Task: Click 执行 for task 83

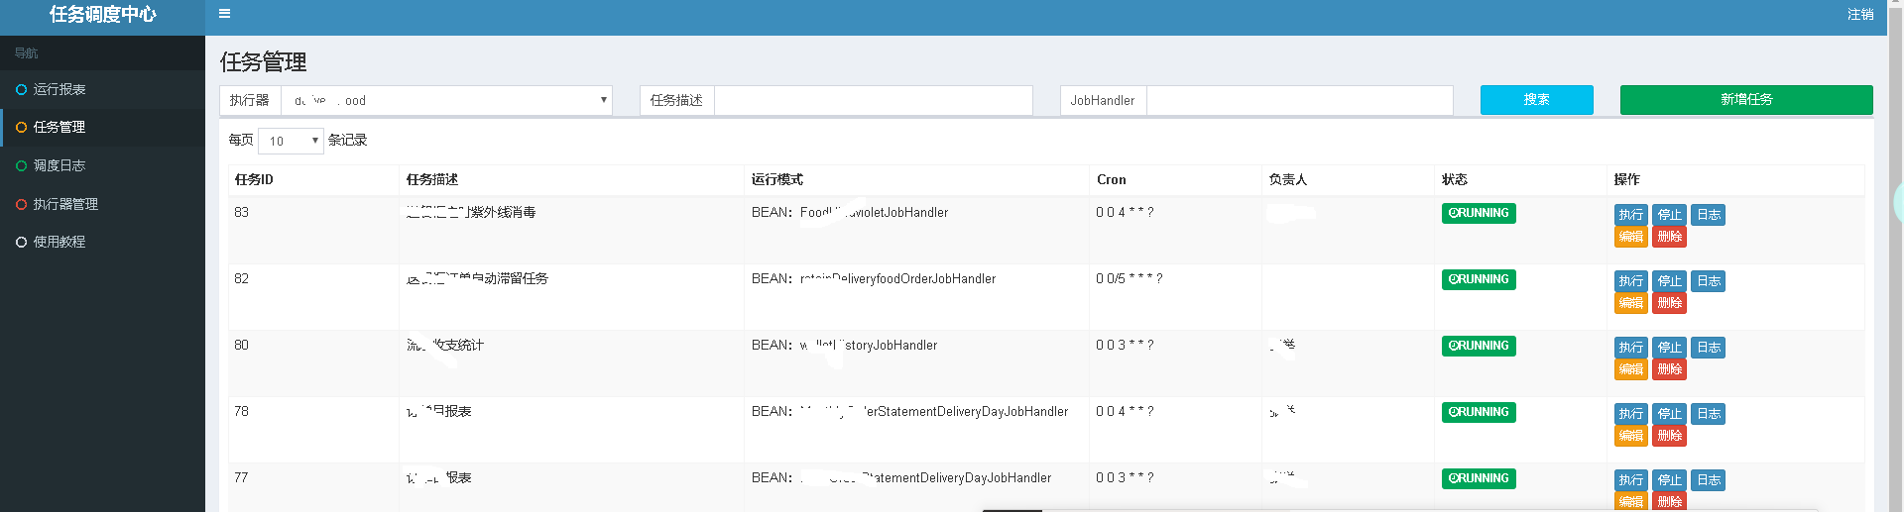Action: [x=1631, y=215]
